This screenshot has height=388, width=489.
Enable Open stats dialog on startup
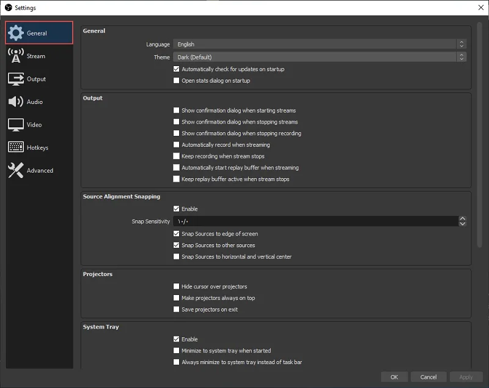(176, 81)
